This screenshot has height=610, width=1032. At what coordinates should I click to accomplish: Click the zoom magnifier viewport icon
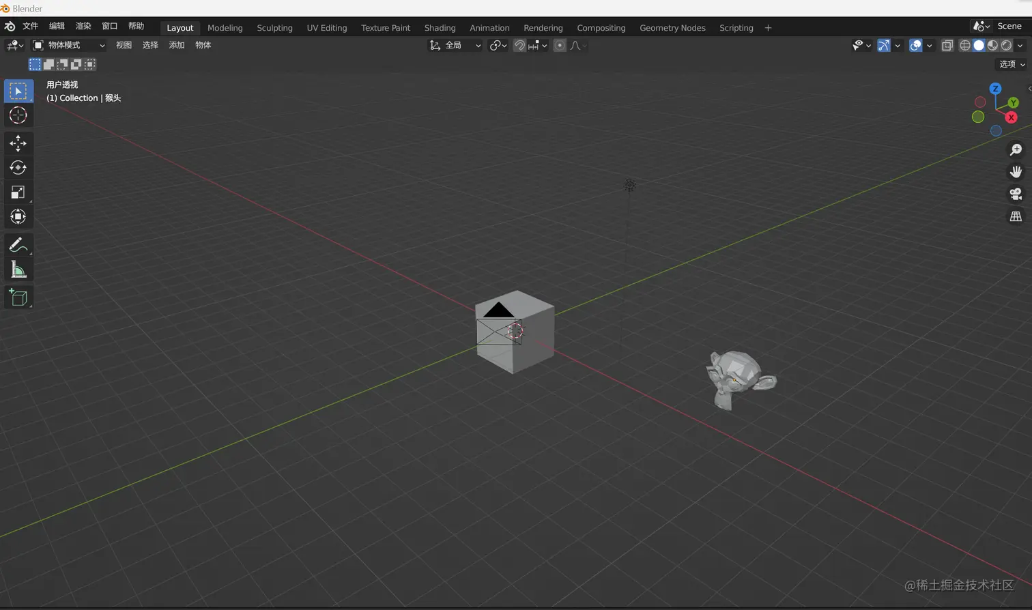point(1016,149)
